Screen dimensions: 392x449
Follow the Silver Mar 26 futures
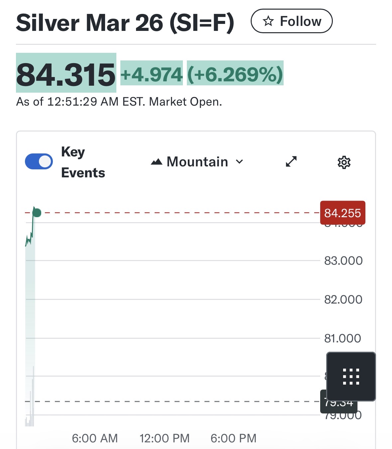pyautogui.click(x=292, y=21)
